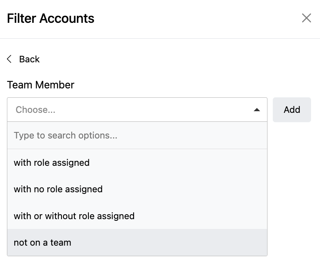Choose "with no role assigned" option

[x=58, y=189]
